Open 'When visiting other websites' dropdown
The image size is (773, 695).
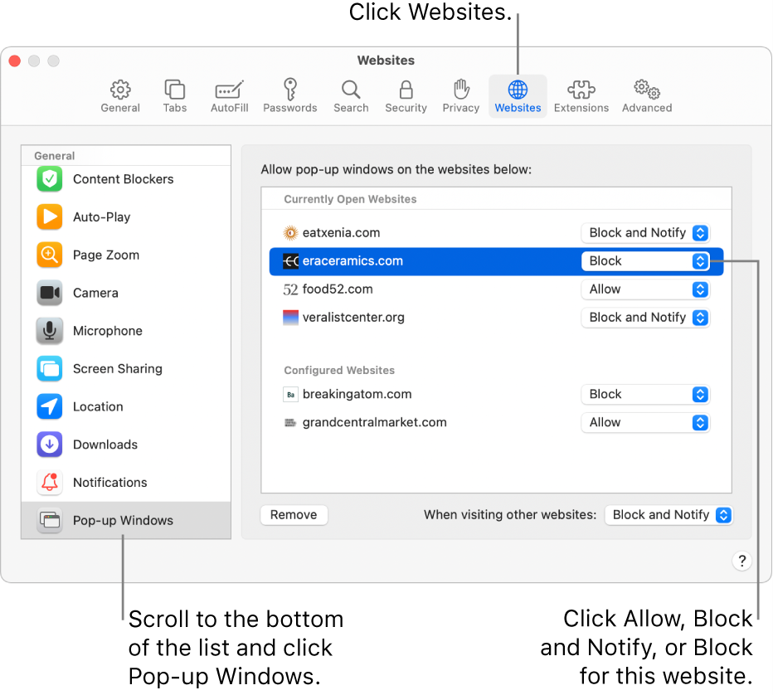coord(669,515)
